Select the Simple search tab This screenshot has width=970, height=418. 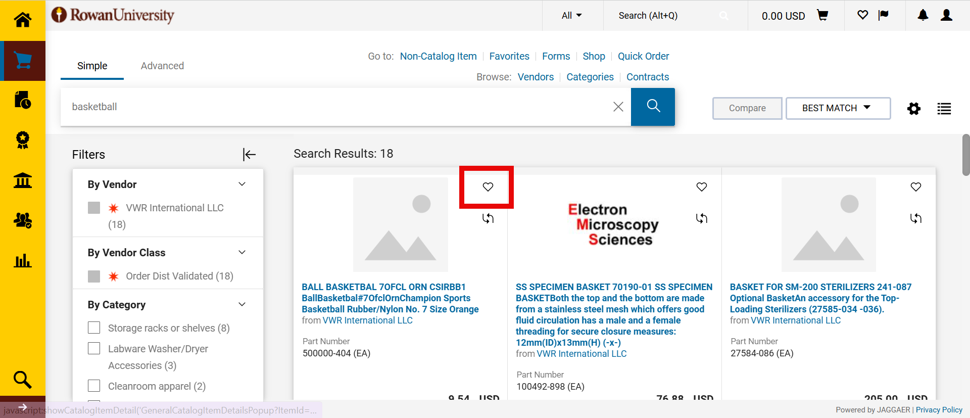point(92,66)
